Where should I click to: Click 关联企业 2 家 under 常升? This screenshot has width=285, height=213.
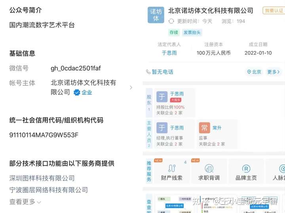pyautogui.click(x=212, y=144)
